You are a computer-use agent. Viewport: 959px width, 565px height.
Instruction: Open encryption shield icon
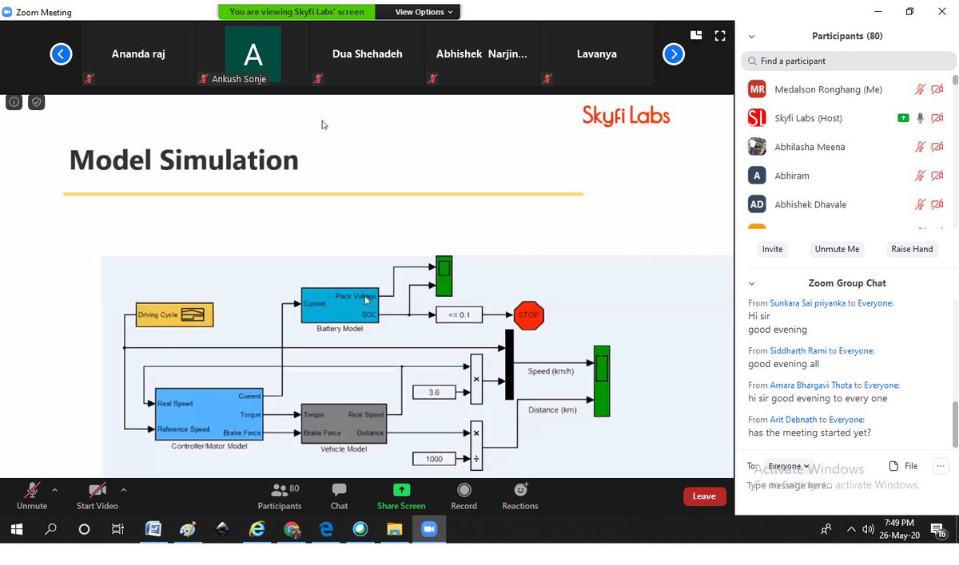tap(37, 102)
